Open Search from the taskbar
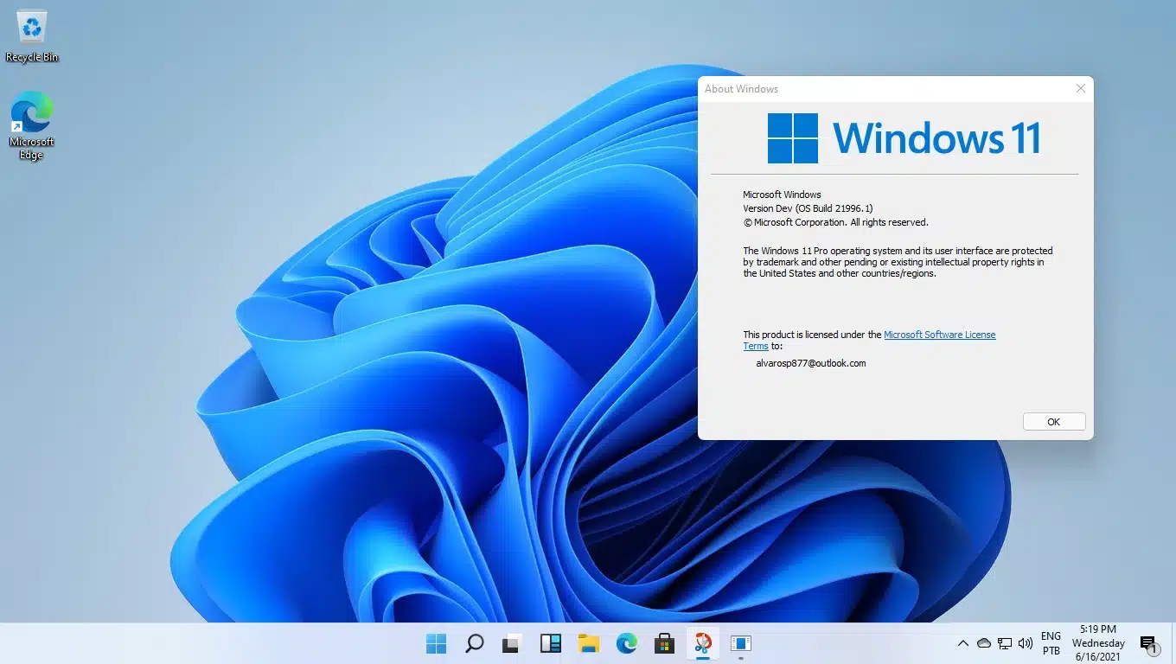This screenshot has width=1176, height=664. point(474,643)
